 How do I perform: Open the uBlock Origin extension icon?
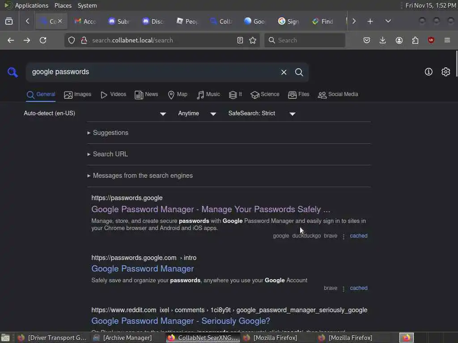[431, 40]
